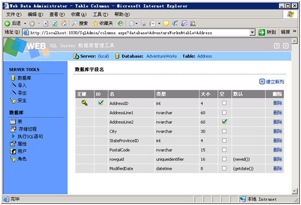
Task: Click the ModifiedDate column name
Action: (121, 168)
